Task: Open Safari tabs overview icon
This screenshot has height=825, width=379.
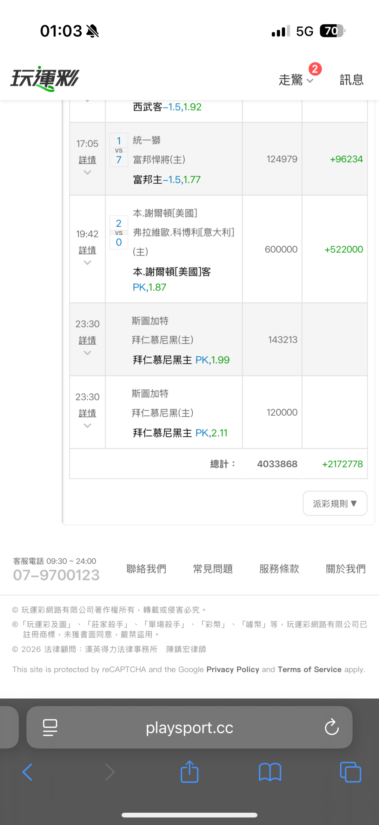Action: coord(350,772)
